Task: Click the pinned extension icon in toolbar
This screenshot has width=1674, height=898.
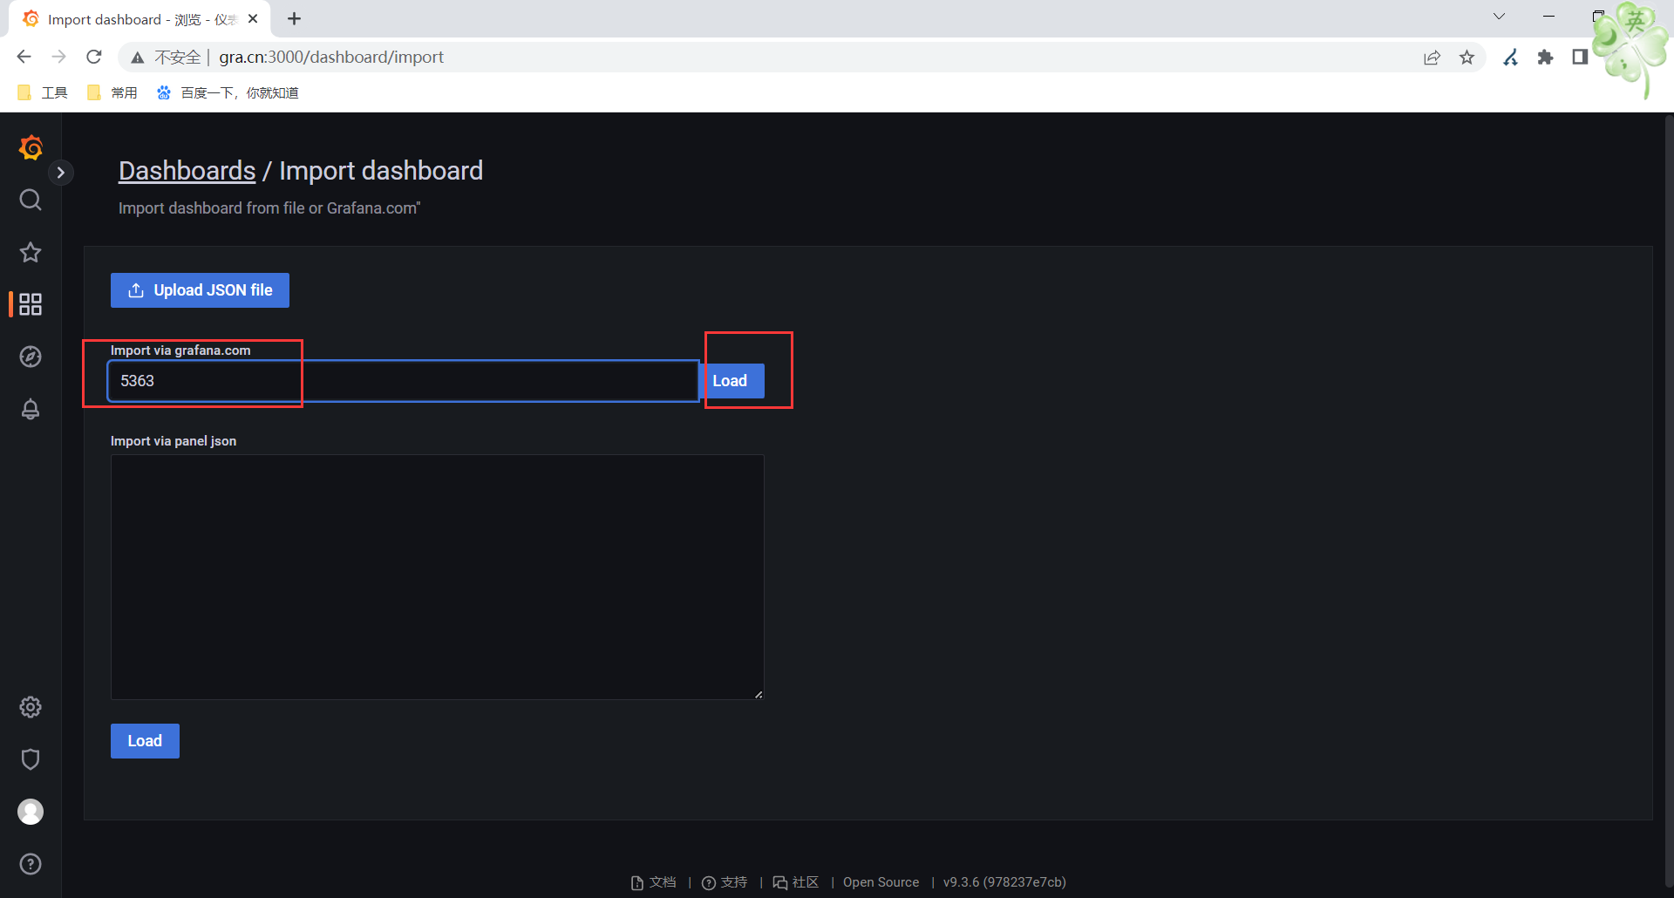Action: [x=1511, y=58]
